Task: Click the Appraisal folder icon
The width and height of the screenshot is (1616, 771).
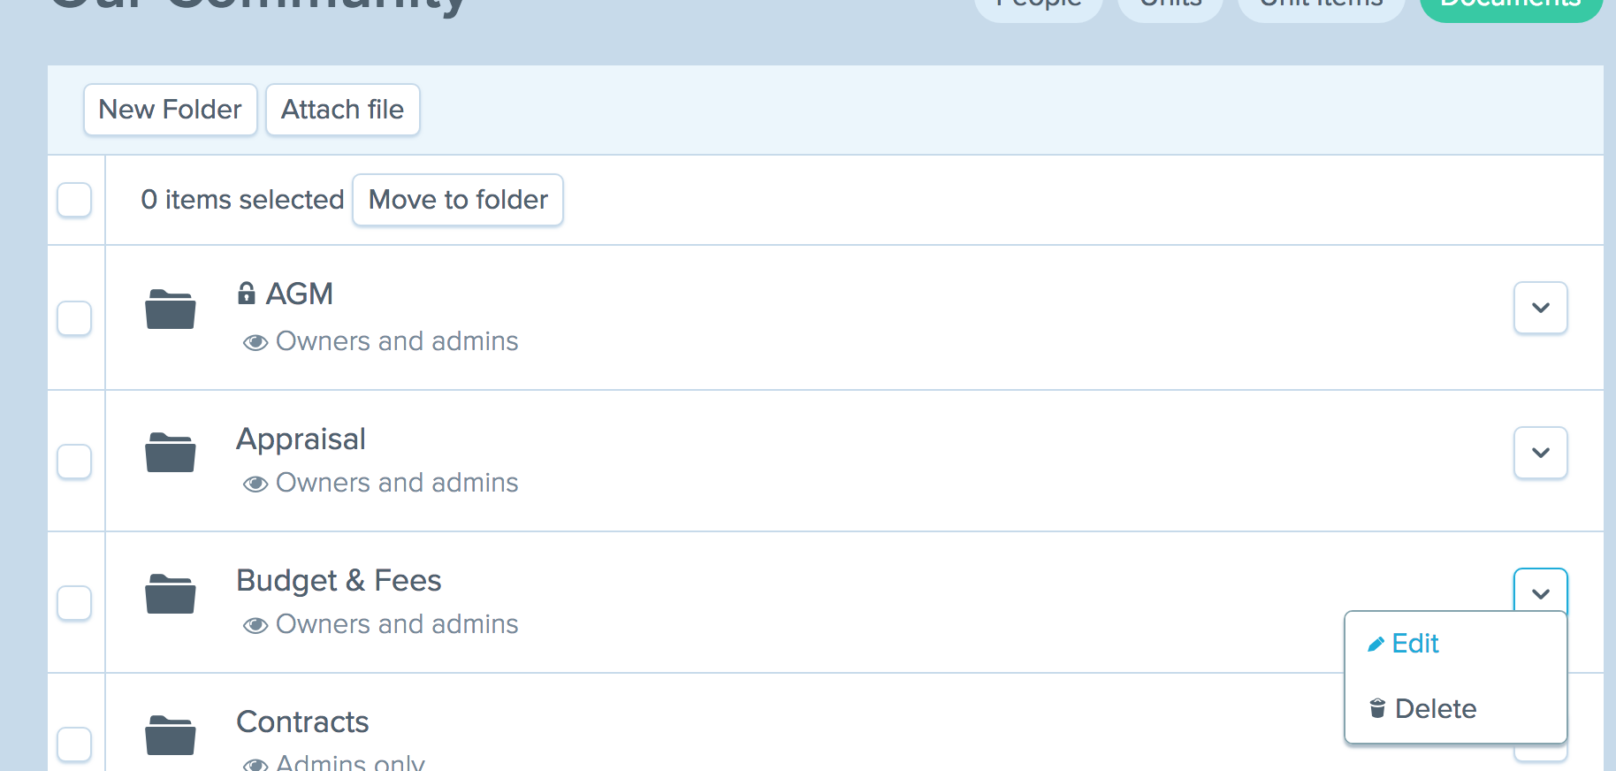Action: (x=171, y=453)
